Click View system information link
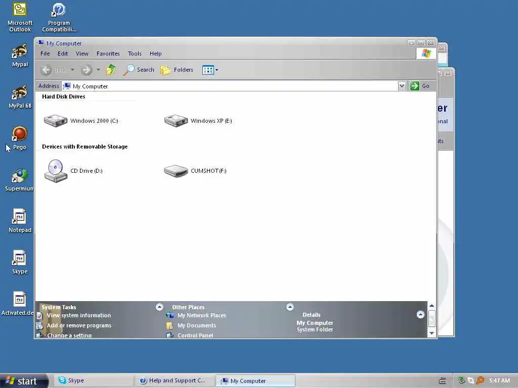 [x=78, y=315]
